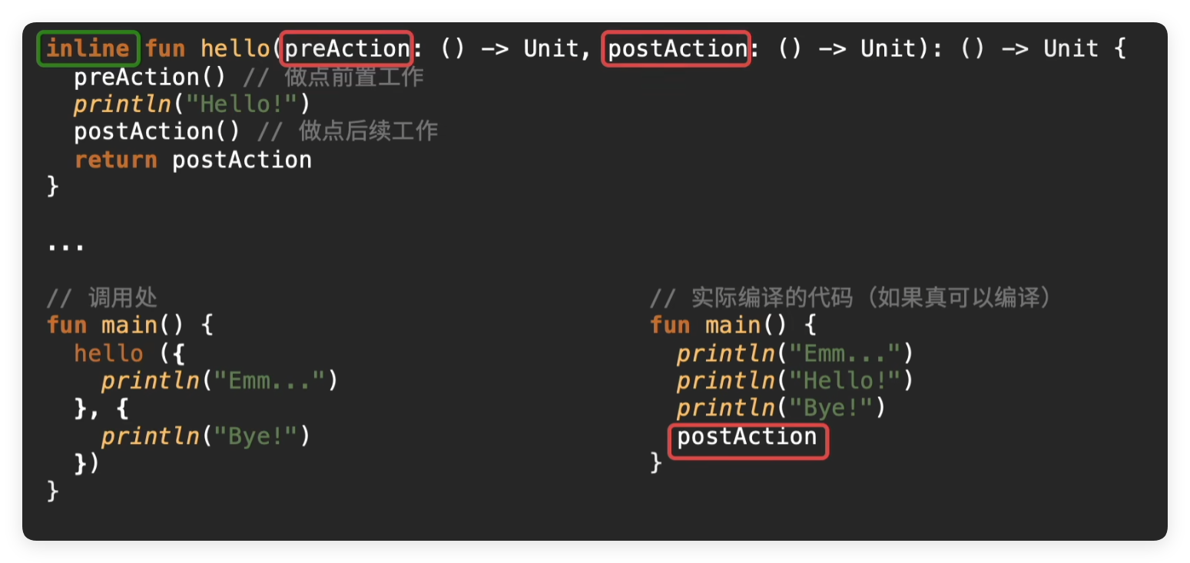Viewport: 1190px width, 563px height.
Task: Click the hello call in left main
Action: [x=108, y=353]
